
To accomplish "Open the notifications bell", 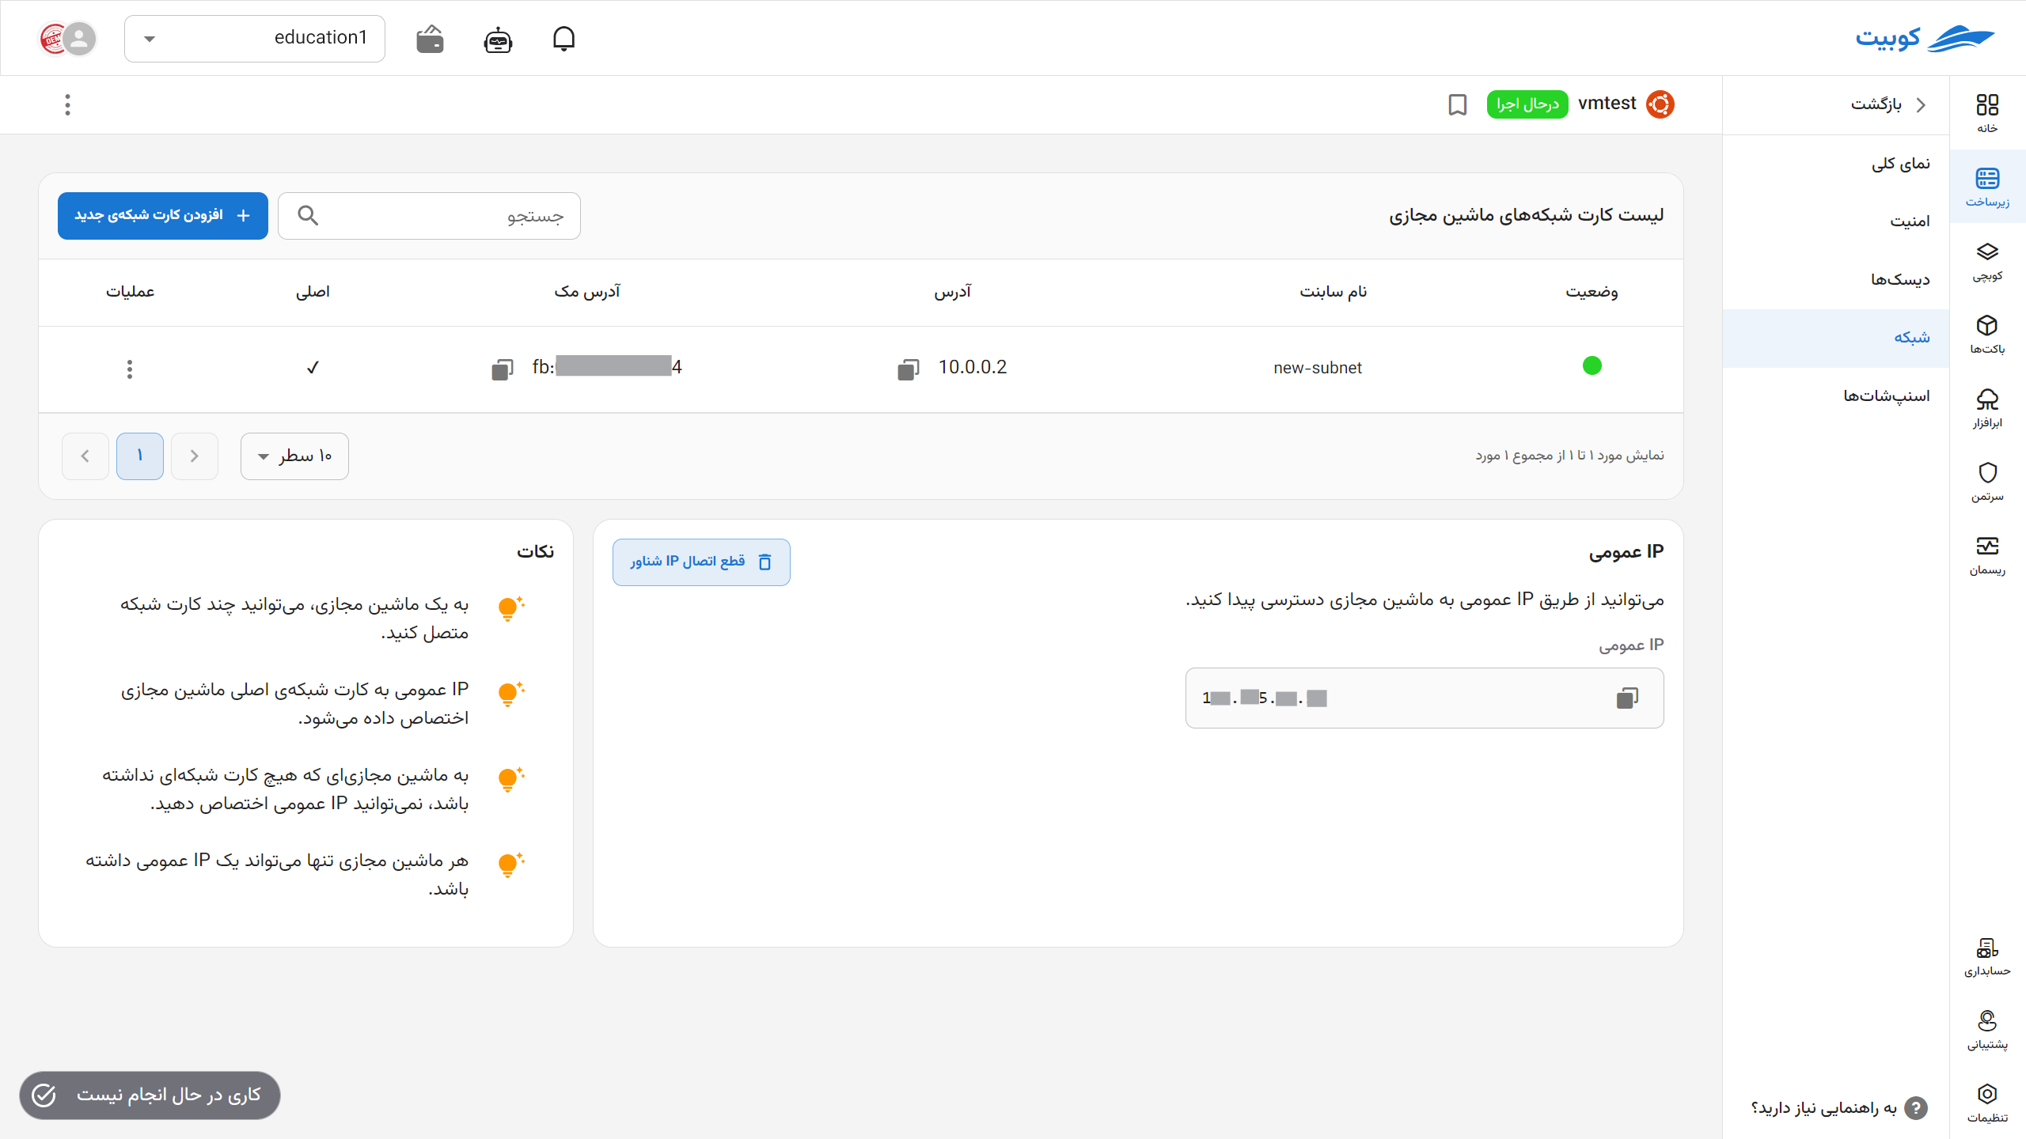I will click(x=564, y=38).
